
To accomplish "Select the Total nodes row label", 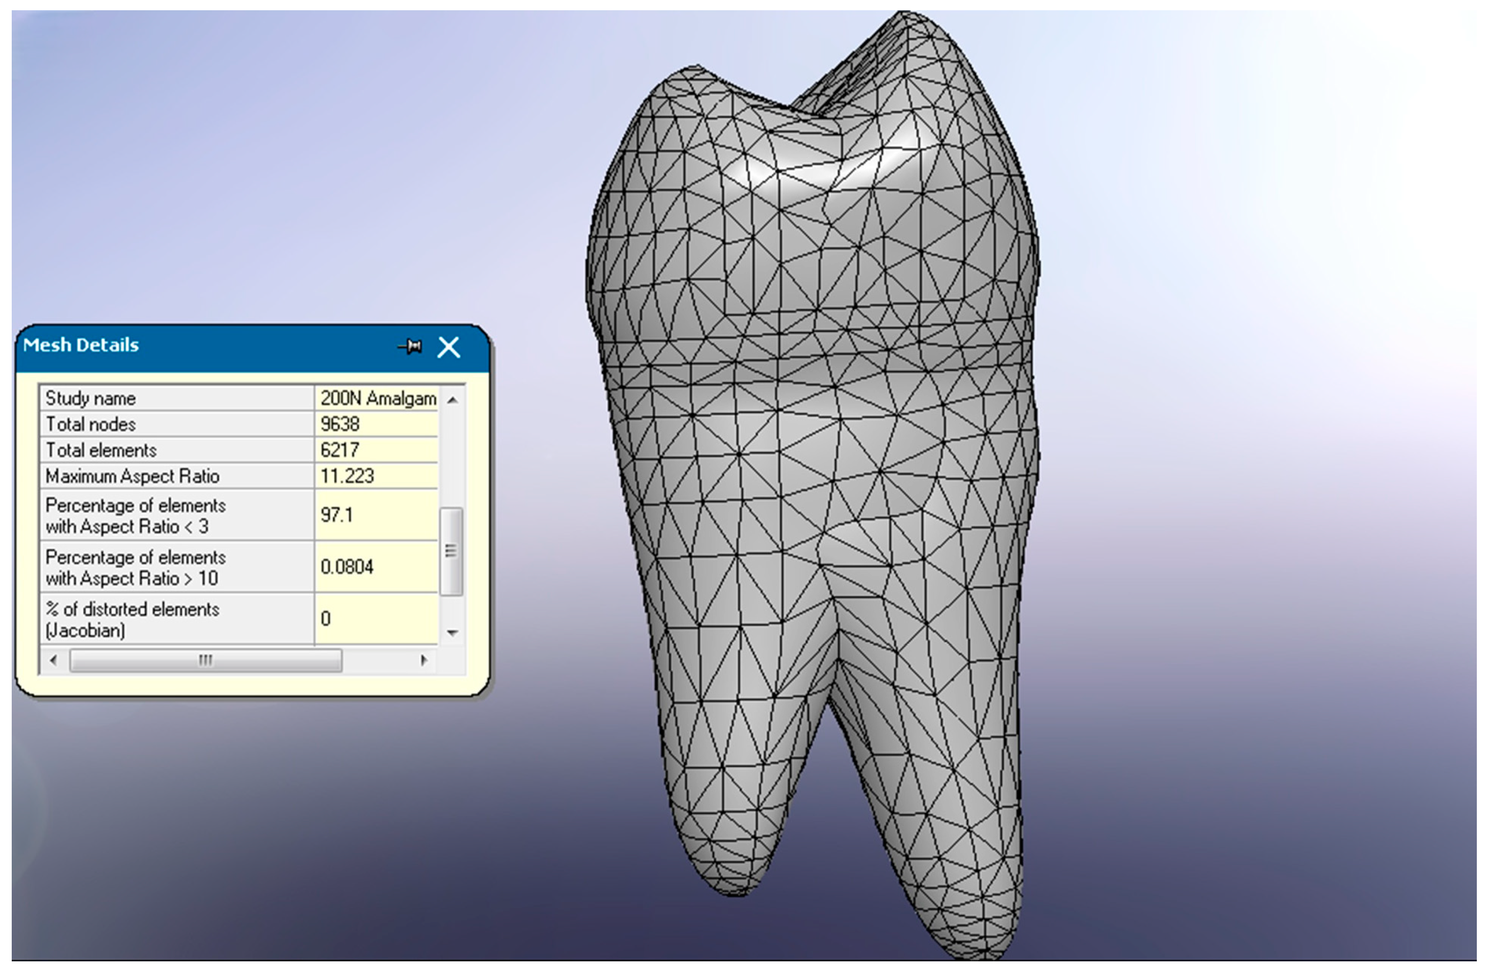I will pos(91,424).
